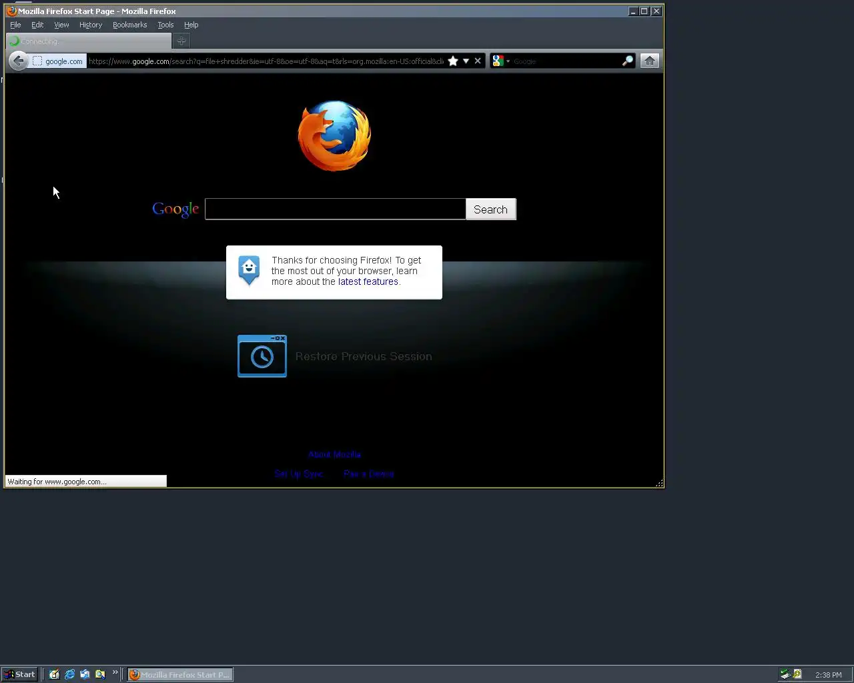Image resolution: width=854 pixels, height=683 pixels.
Task: Open the Tools menu
Action: tap(165, 25)
